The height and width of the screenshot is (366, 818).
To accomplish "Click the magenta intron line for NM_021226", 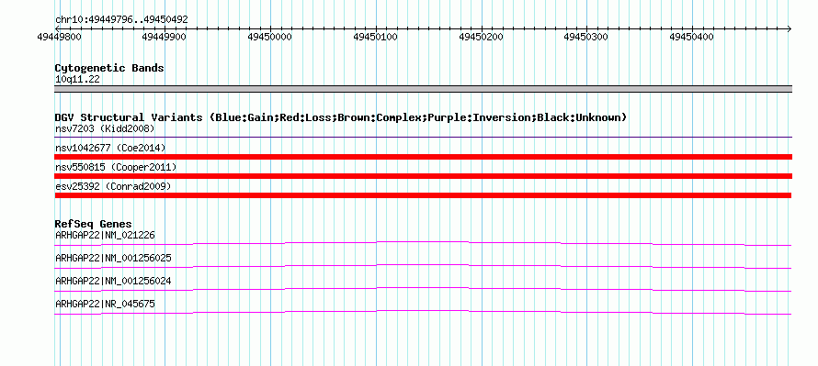I will click(423, 243).
